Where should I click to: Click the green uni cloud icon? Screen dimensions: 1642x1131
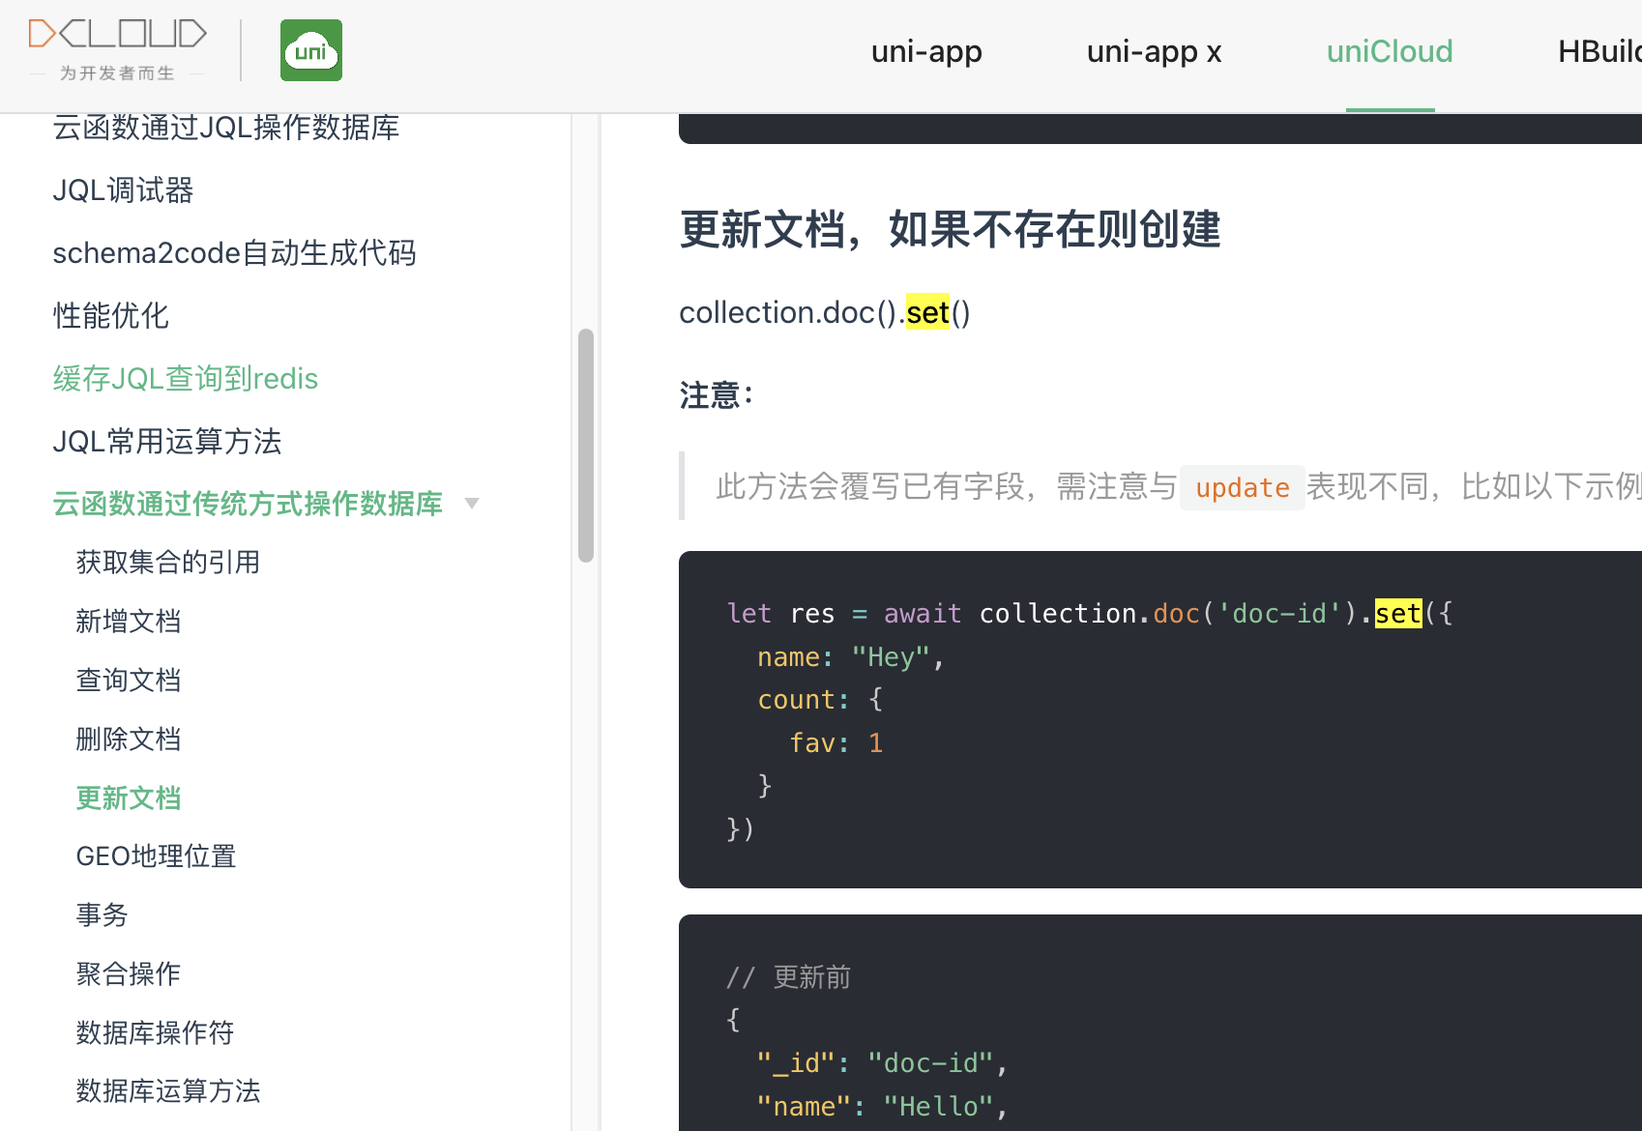tap(311, 50)
